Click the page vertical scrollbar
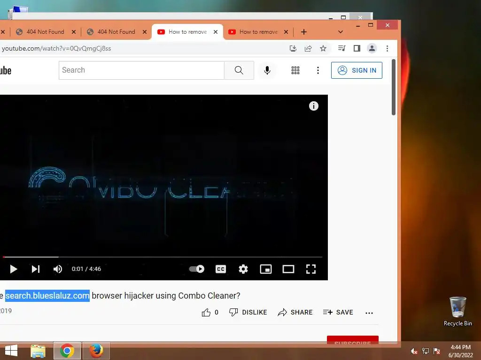The width and height of the screenshot is (481, 360). (394, 87)
